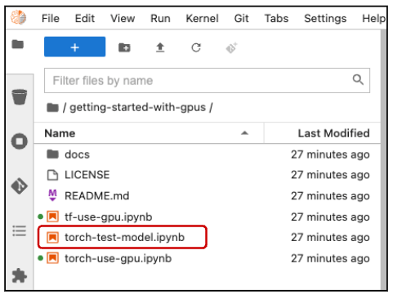Screen dimensions: 393x295
Task: Open the Git sidebar panel
Action: pyautogui.click(x=19, y=186)
